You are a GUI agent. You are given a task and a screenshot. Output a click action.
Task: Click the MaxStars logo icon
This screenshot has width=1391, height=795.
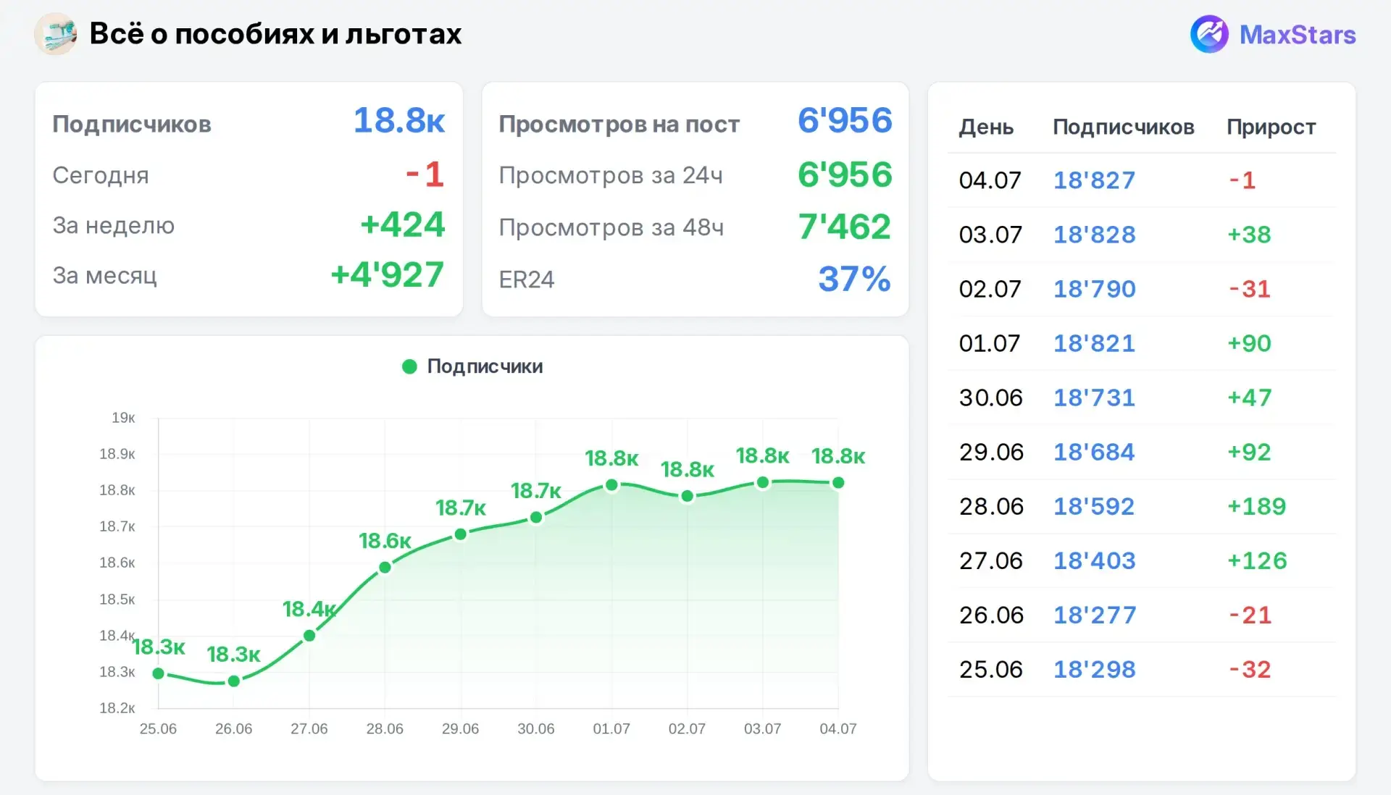click(1209, 34)
